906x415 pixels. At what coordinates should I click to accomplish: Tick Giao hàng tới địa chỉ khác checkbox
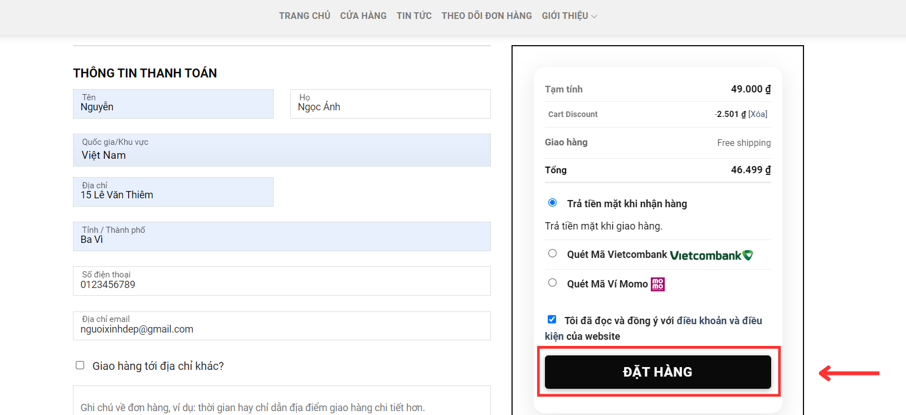80,365
